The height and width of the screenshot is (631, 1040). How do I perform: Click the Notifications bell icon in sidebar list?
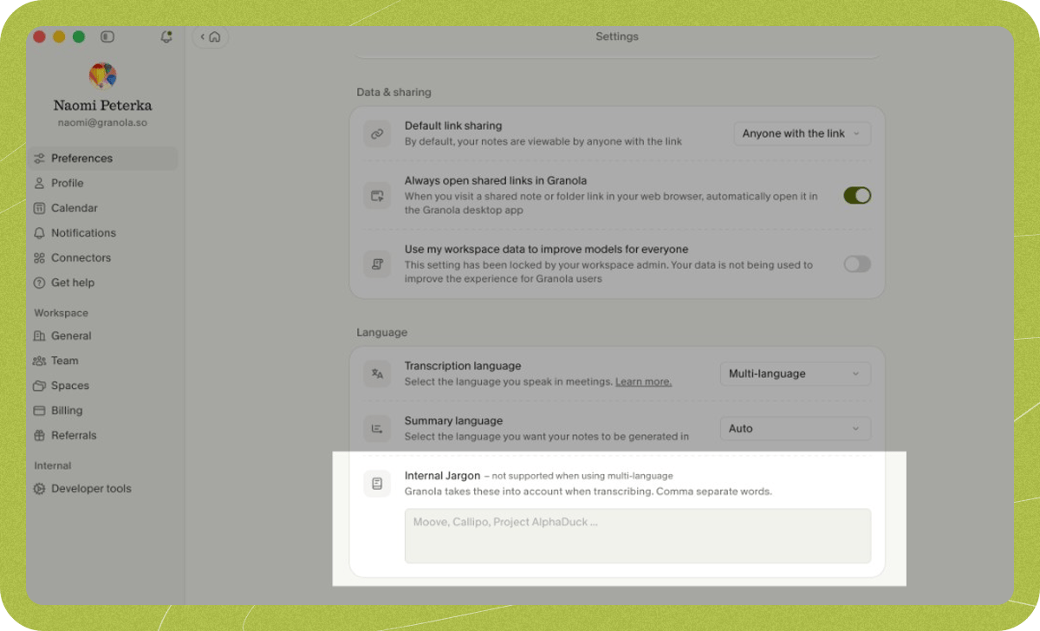(39, 233)
